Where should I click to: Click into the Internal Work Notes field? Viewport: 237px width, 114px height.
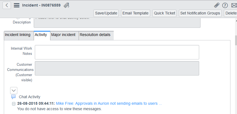tap(117, 52)
